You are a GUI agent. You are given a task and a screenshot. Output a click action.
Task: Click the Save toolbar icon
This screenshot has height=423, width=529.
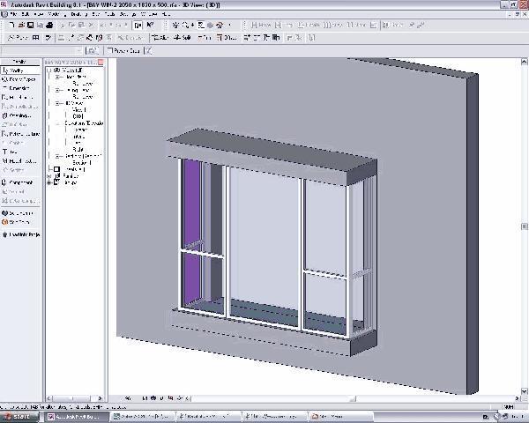(x=30, y=26)
